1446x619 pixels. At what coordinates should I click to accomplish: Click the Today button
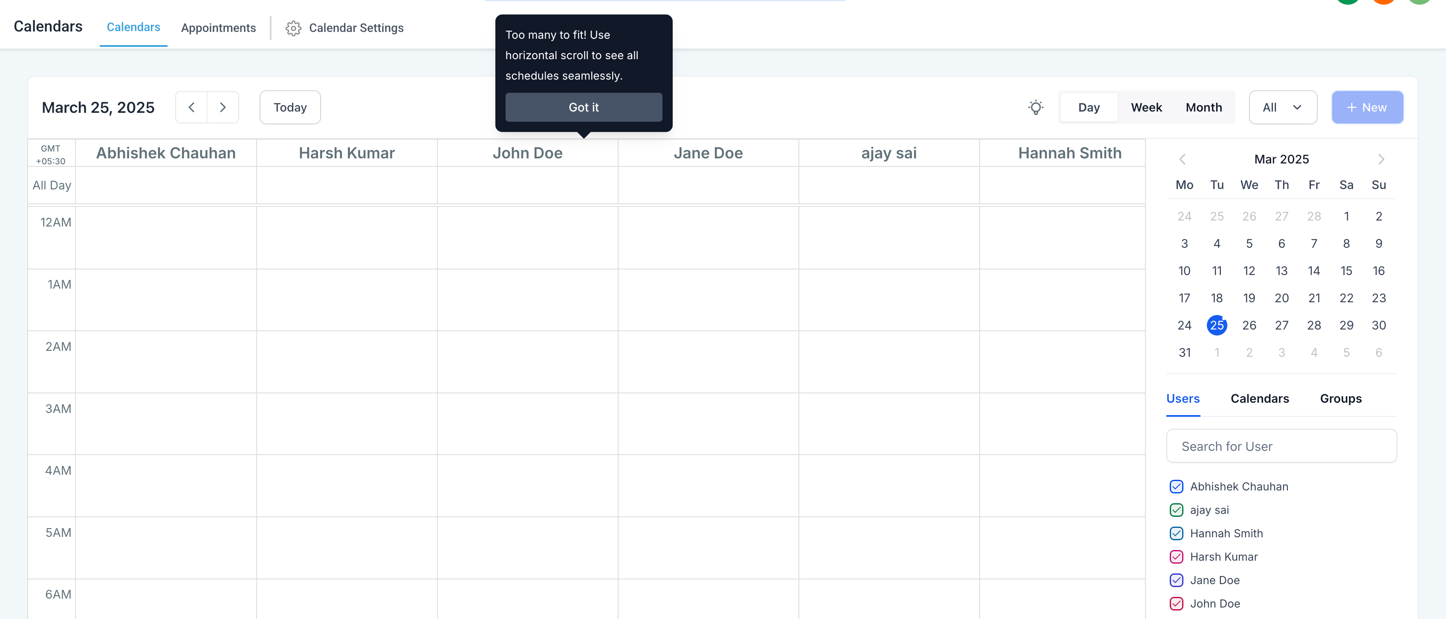[289, 107]
